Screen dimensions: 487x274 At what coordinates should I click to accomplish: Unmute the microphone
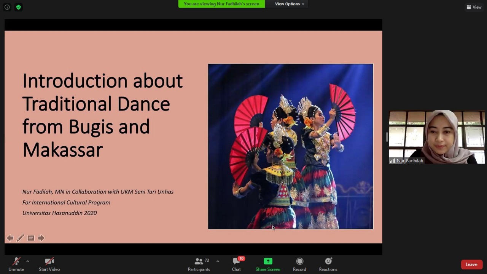point(16,264)
